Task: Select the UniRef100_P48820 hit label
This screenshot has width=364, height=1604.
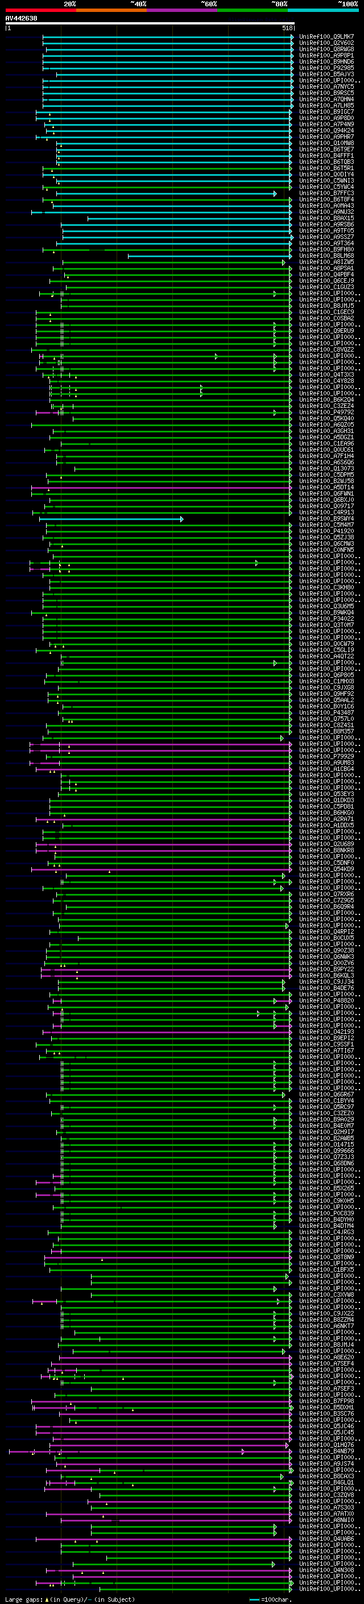Action: (326, 1001)
